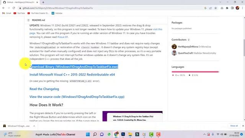Screen dimensions: 245x138
Task: Click the Google icon in address bar
Action: 205,8
